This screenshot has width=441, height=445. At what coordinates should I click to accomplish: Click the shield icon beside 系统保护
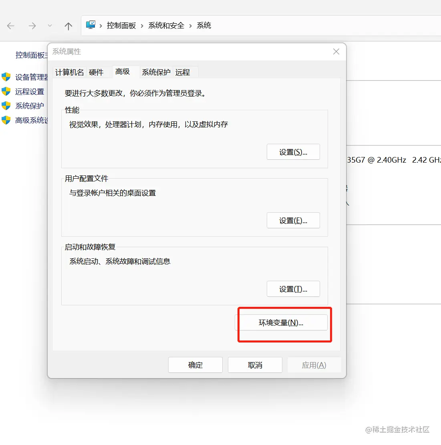pos(6,106)
